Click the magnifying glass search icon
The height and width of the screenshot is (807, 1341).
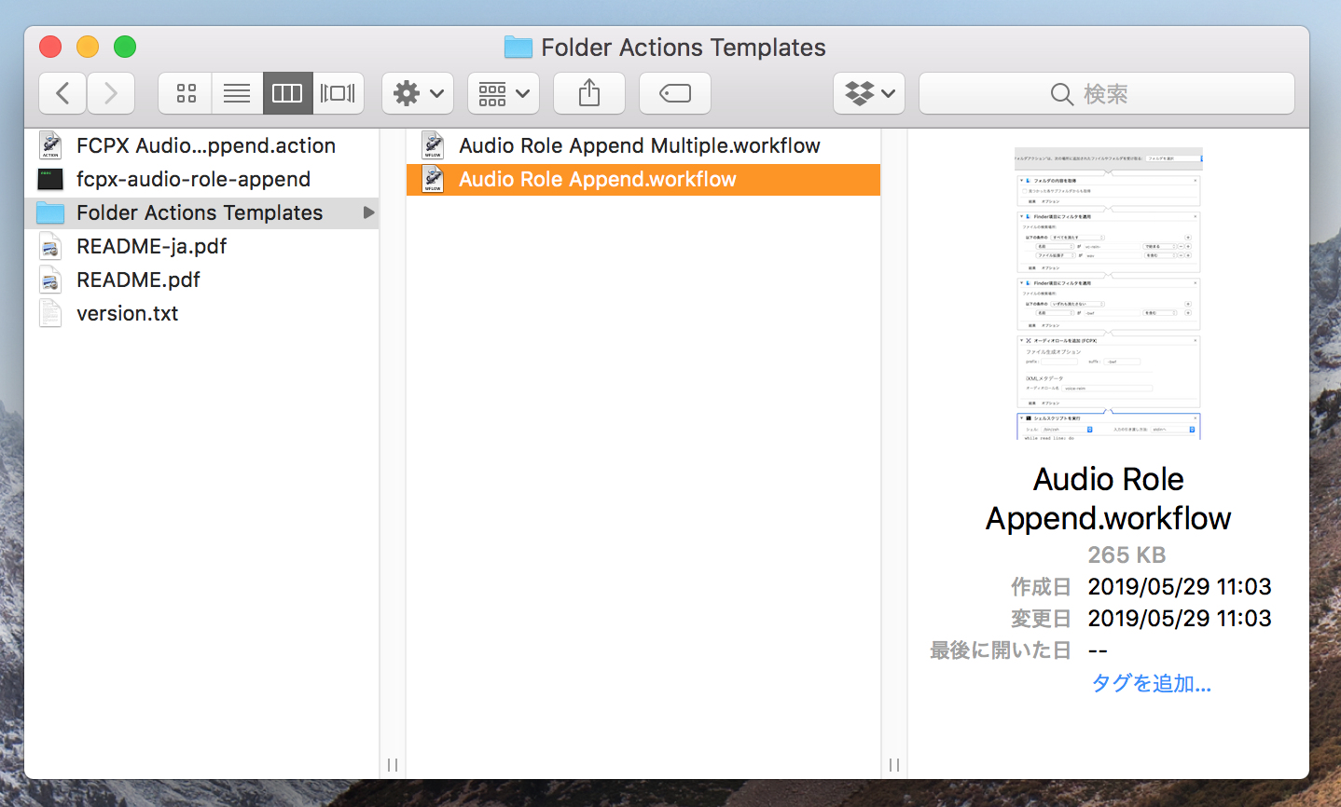pyautogui.click(x=1061, y=94)
